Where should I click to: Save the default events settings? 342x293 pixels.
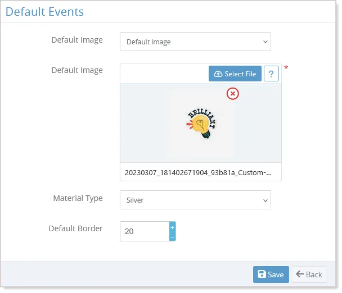click(x=271, y=274)
